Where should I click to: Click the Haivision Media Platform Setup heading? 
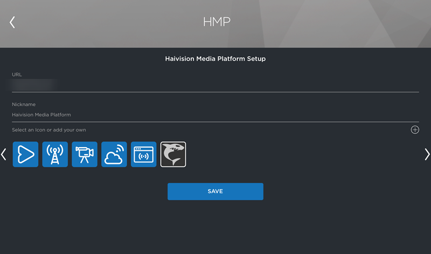pyautogui.click(x=215, y=59)
